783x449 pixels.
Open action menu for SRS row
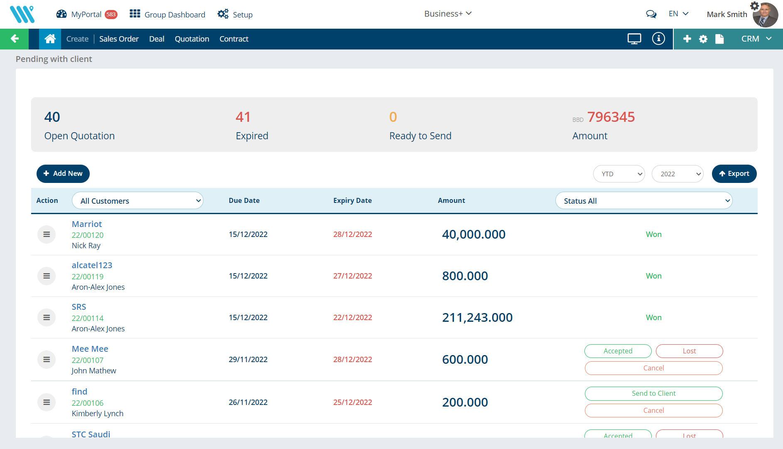click(x=47, y=318)
